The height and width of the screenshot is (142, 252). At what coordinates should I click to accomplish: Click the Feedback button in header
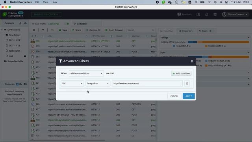pos(185,14)
